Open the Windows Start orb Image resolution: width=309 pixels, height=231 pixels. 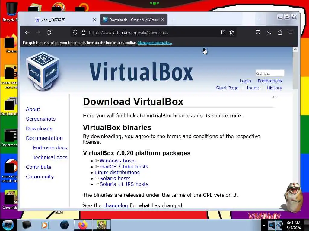(8, 225)
